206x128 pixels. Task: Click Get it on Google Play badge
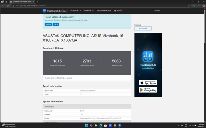148,90
